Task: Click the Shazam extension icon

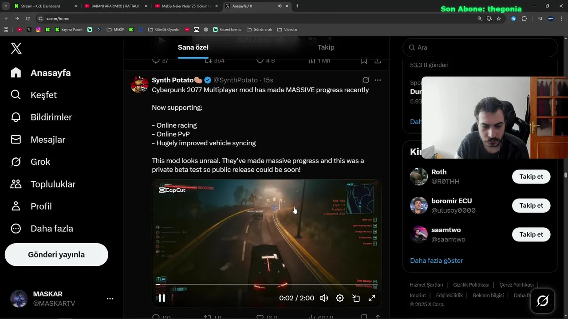Action: point(514,19)
